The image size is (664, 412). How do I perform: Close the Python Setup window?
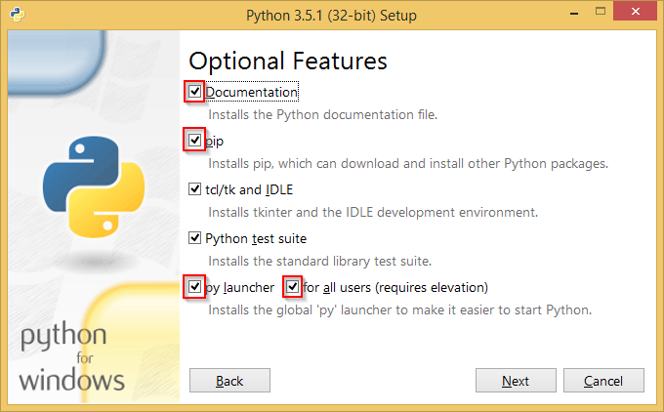[x=636, y=12]
